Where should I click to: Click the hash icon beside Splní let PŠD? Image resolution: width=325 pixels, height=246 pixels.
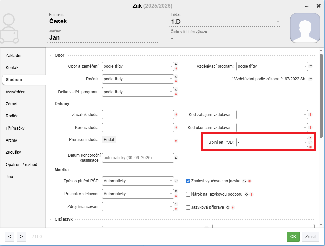[x=310, y=143]
